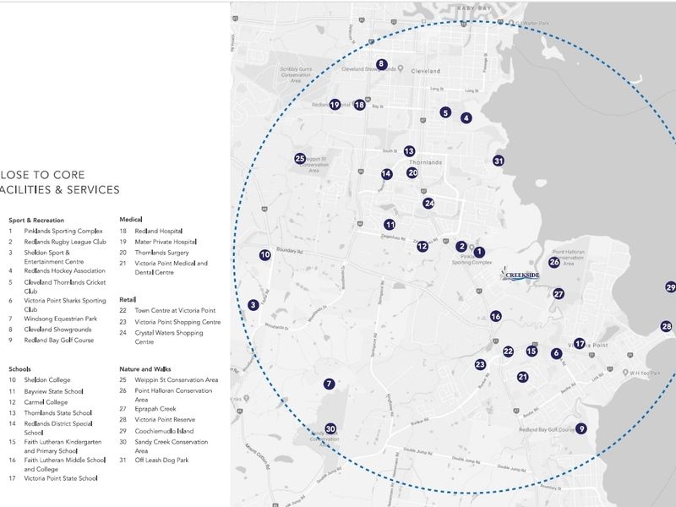Select Redland Hospital in the legend list

click(x=159, y=231)
